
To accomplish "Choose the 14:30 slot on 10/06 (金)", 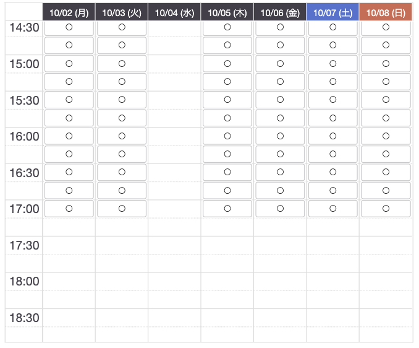I will (280, 27).
